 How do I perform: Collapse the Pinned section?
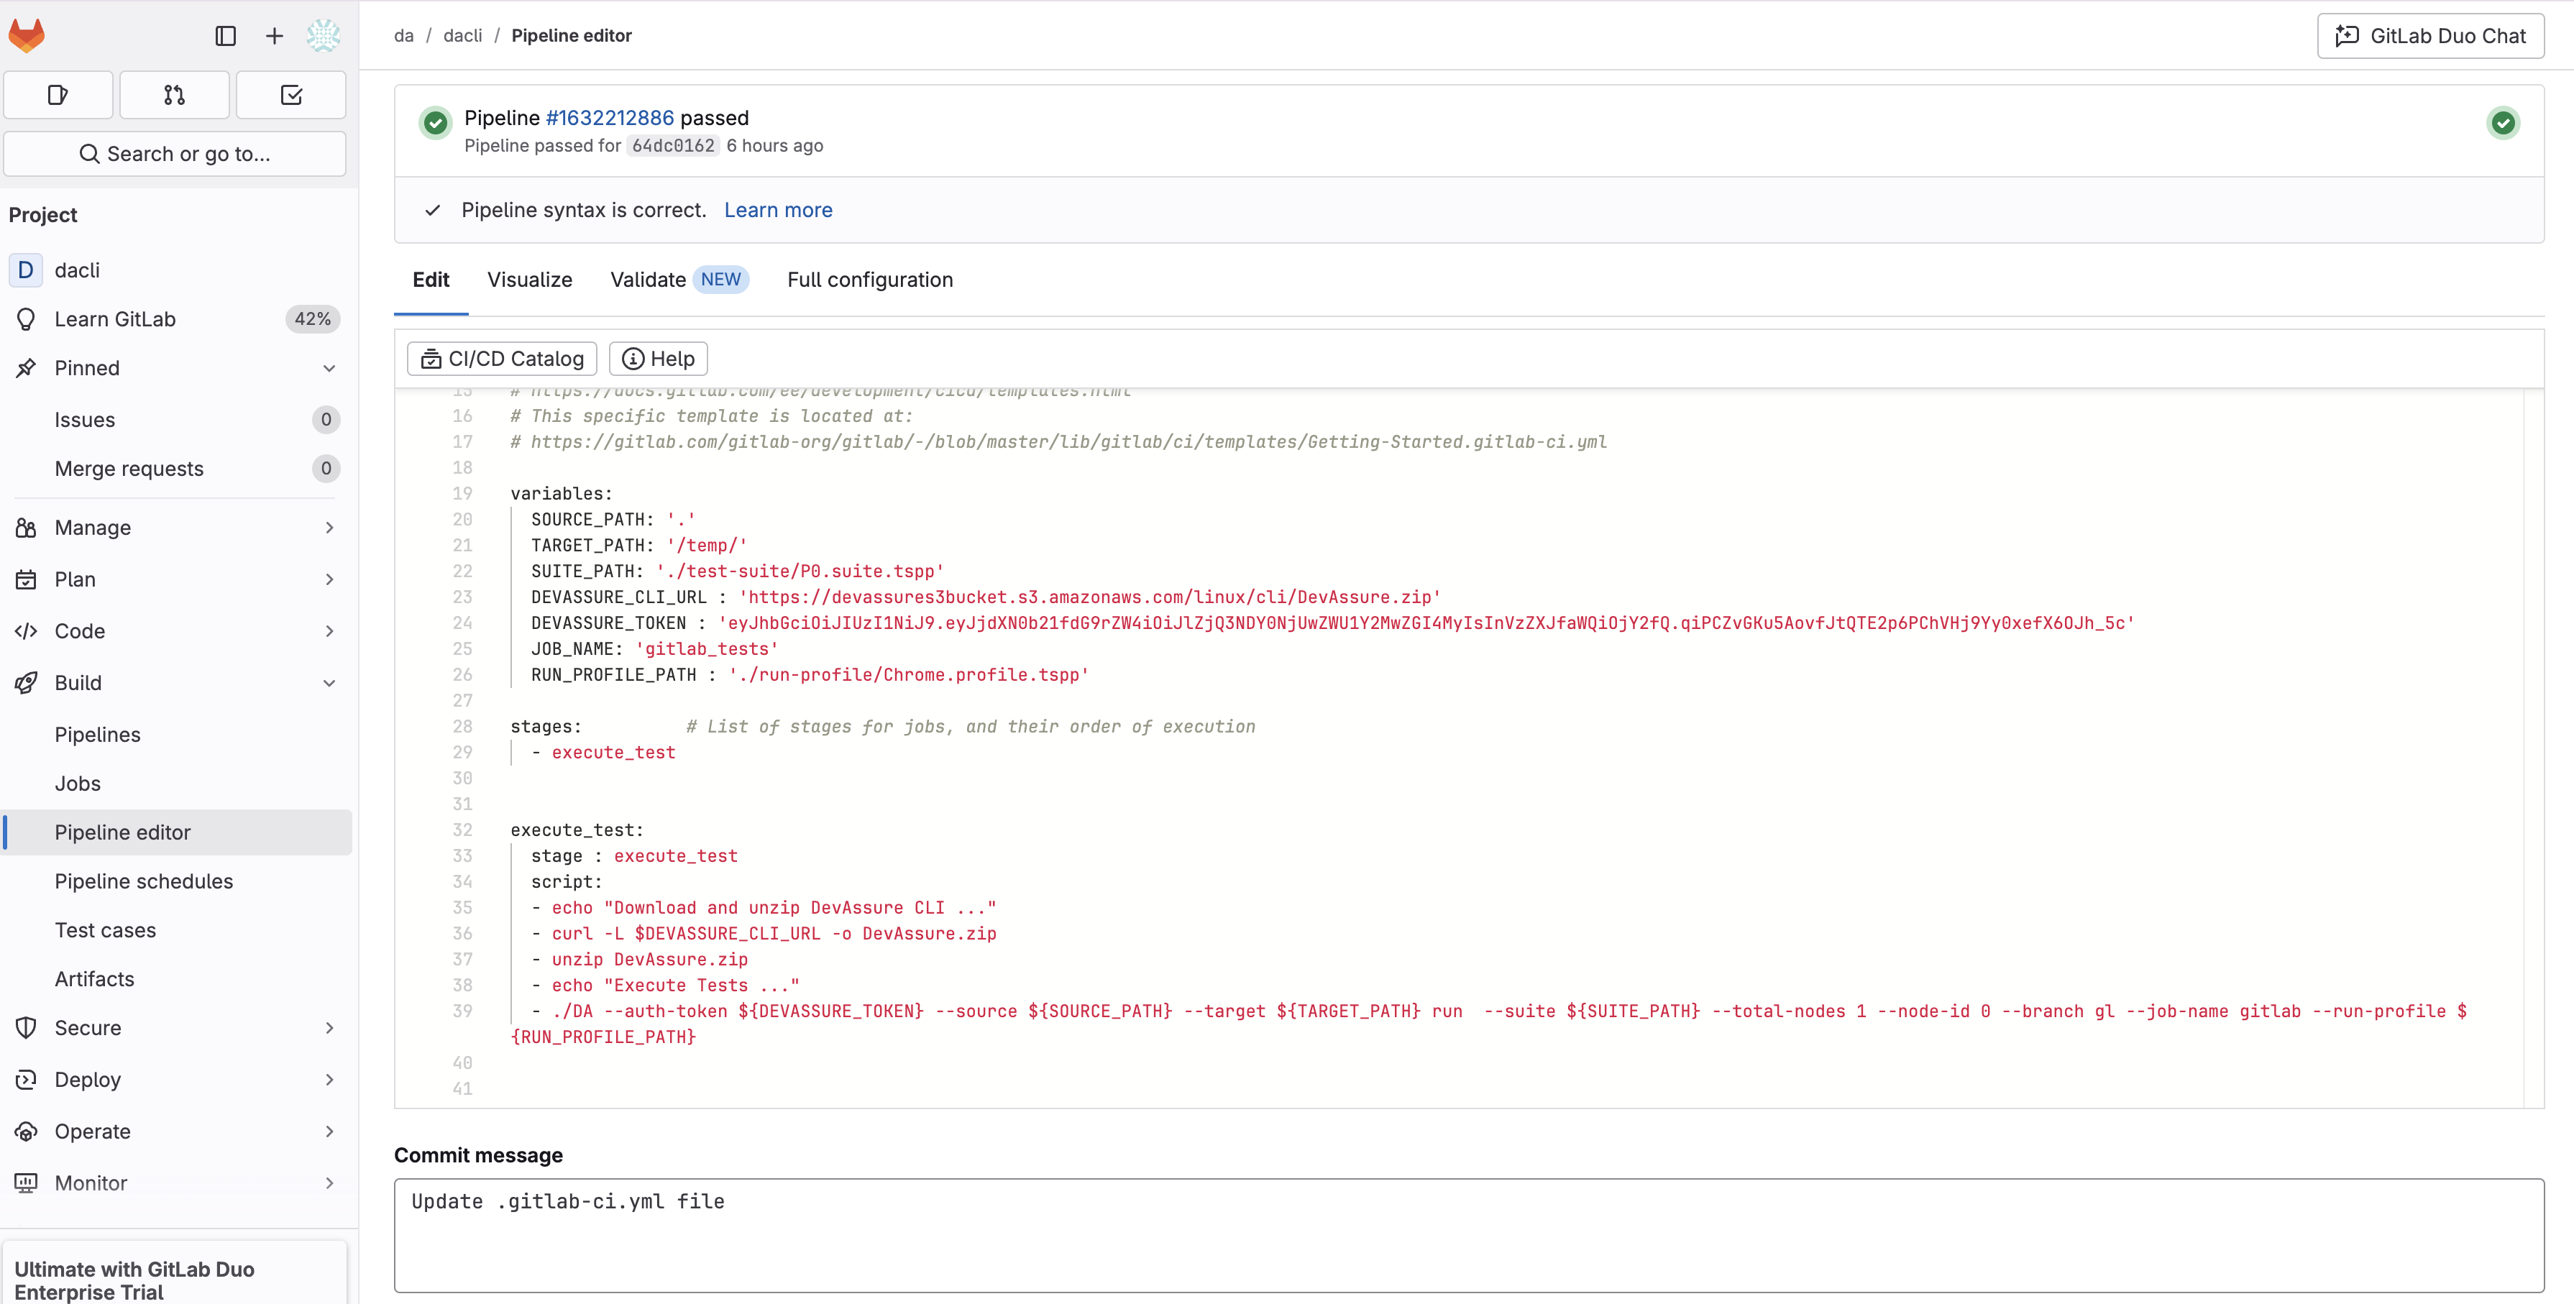(329, 369)
